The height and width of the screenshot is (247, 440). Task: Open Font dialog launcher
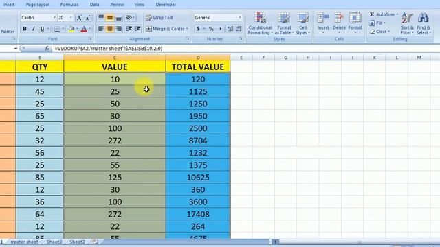click(90, 39)
